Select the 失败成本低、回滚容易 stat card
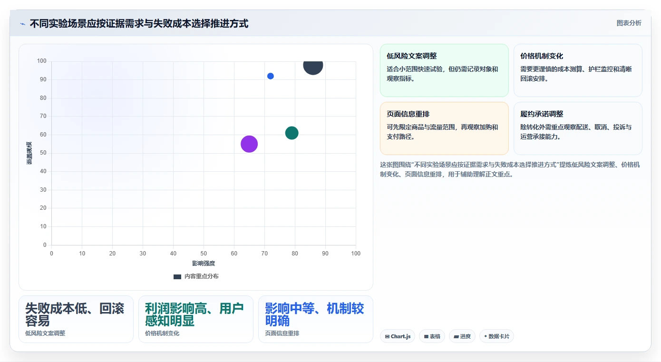Viewport: 661px width, 362px height. (x=76, y=319)
